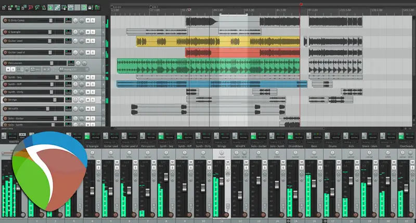Mute the Strings track in track panel
This screenshot has height=223, width=416.
87,100
